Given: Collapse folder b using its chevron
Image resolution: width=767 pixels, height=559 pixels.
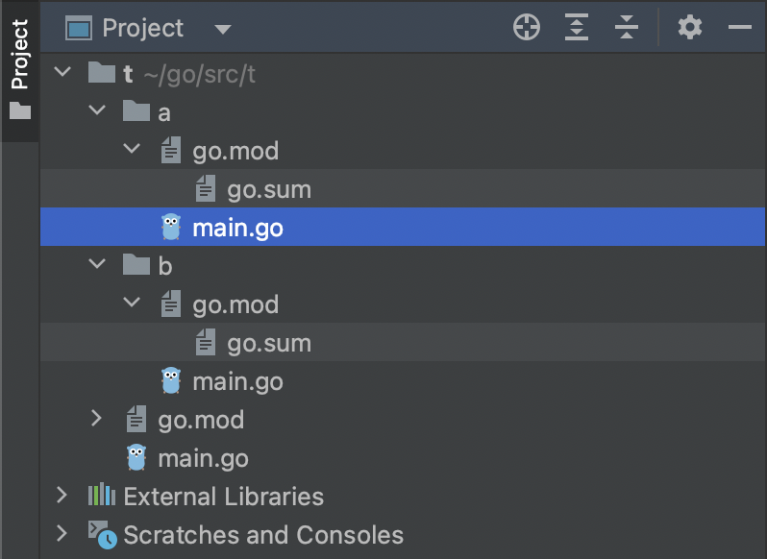Looking at the screenshot, I should [97, 266].
